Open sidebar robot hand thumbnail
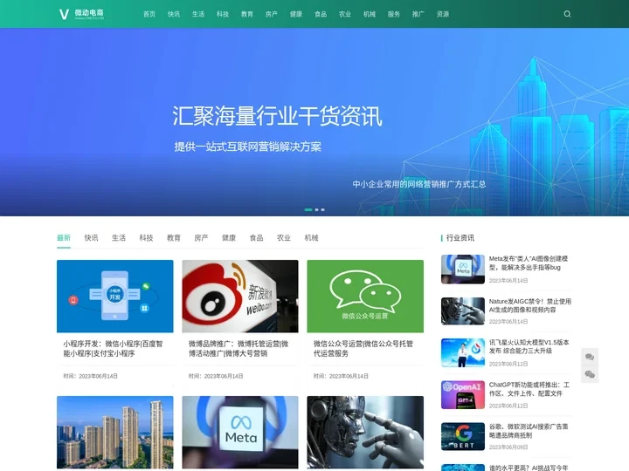Image resolution: width=629 pixels, height=471 pixels. point(463,311)
